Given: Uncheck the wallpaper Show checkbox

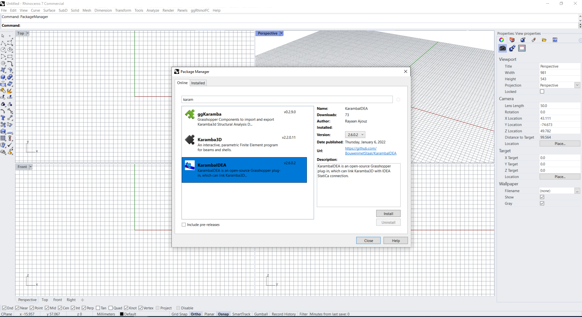Looking at the screenshot, I should [x=542, y=197].
